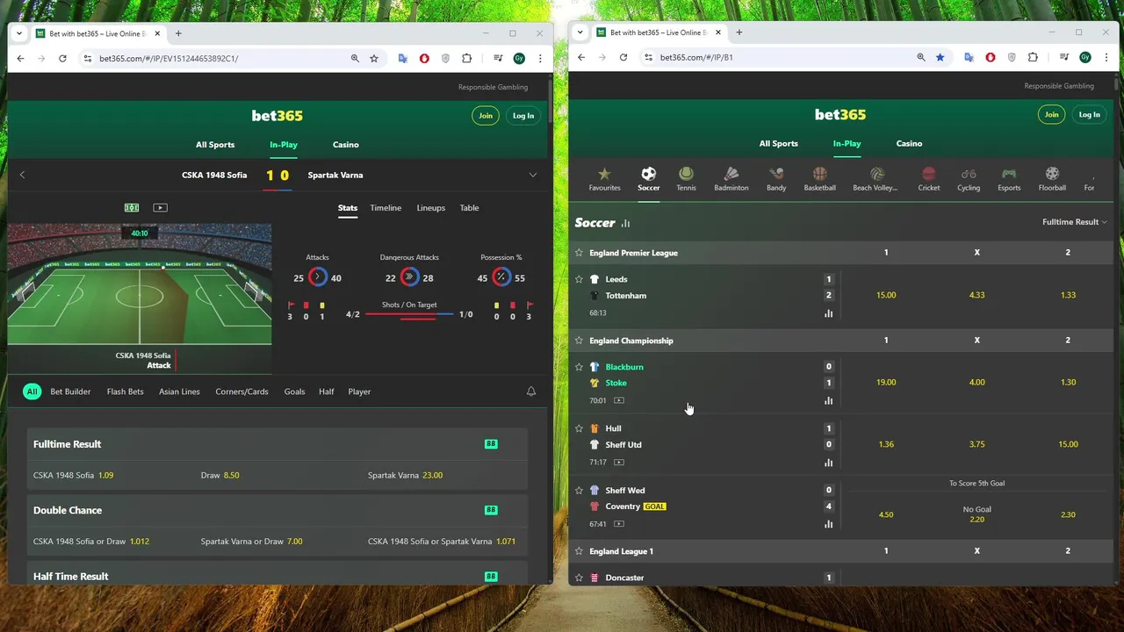Click Possession % gauge in stats panel
The width and height of the screenshot is (1124, 632).
501,277
